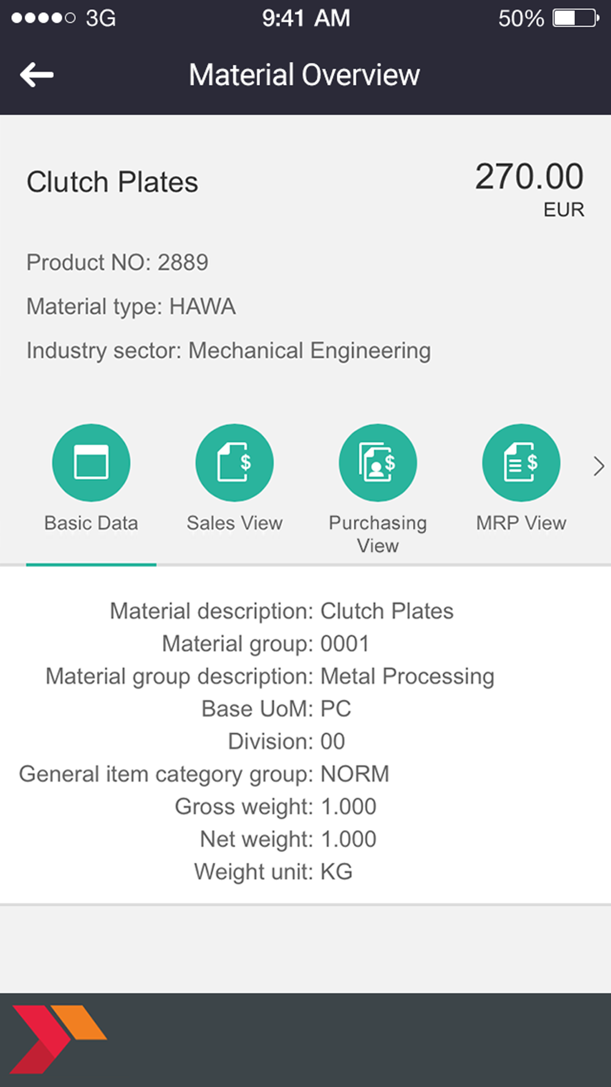
Task: Tap the signal strength dots
Action: click(x=43, y=18)
